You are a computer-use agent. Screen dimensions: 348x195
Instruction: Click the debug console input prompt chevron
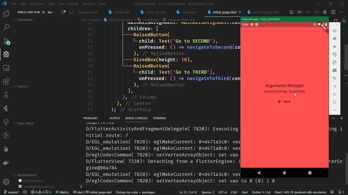click(81, 187)
